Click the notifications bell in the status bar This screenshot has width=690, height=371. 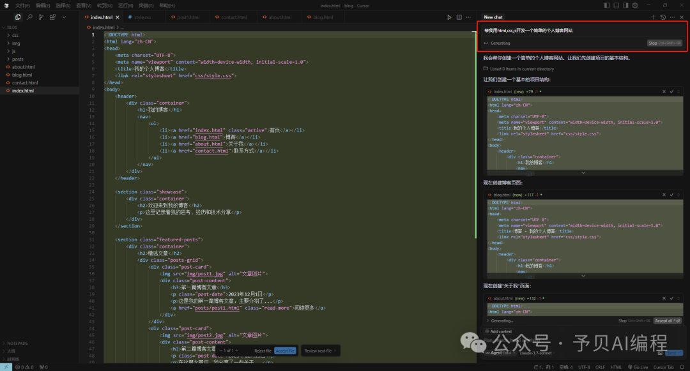coord(682,367)
